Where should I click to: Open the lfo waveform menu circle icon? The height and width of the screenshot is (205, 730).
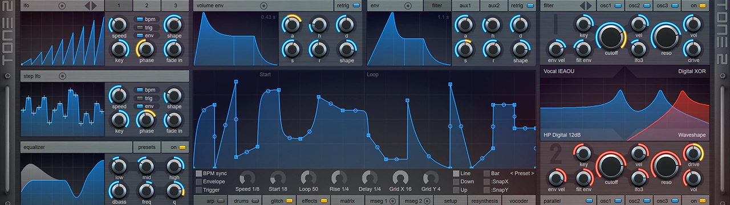(62, 6)
